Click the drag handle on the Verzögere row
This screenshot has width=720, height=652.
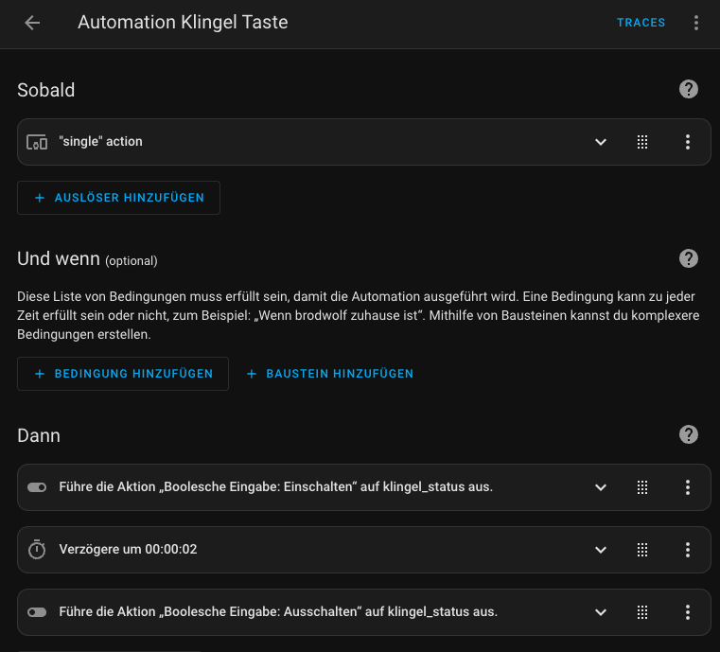pyautogui.click(x=642, y=550)
